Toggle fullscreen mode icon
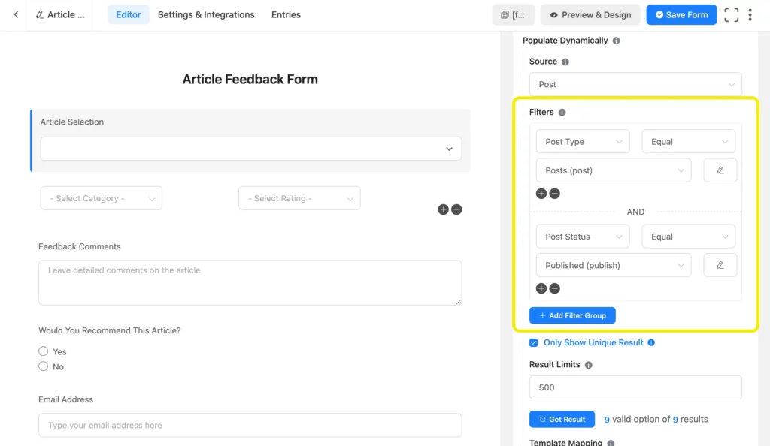This screenshot has width=770, height=446. click(x=731, y=15)
